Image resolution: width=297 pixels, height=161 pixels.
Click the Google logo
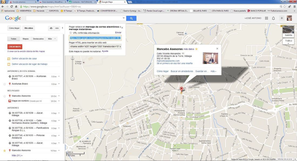(x=13, y=18)
